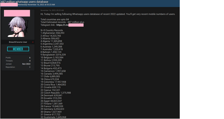Click row '1 Afghanistan 558,393'
Viewport: 224px width, 119px height.
[x=52, y=33]
